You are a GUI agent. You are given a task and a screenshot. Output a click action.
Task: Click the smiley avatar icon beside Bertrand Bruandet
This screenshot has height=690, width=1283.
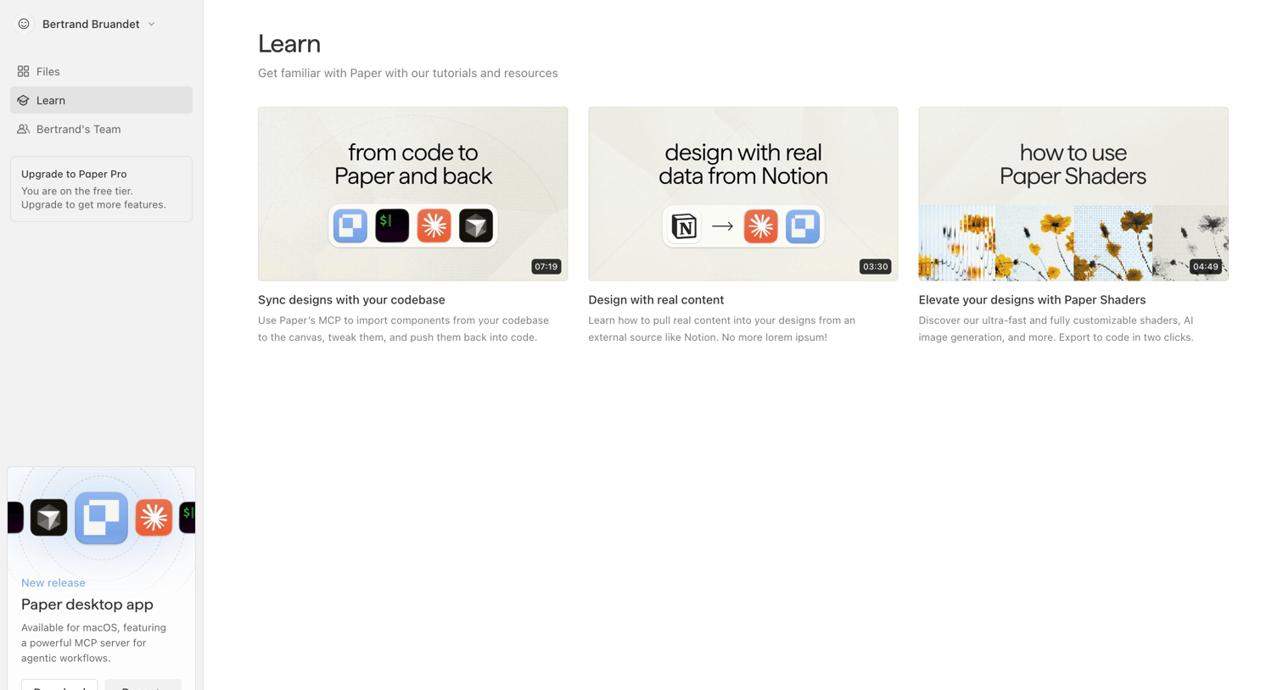tap(24, 24)
